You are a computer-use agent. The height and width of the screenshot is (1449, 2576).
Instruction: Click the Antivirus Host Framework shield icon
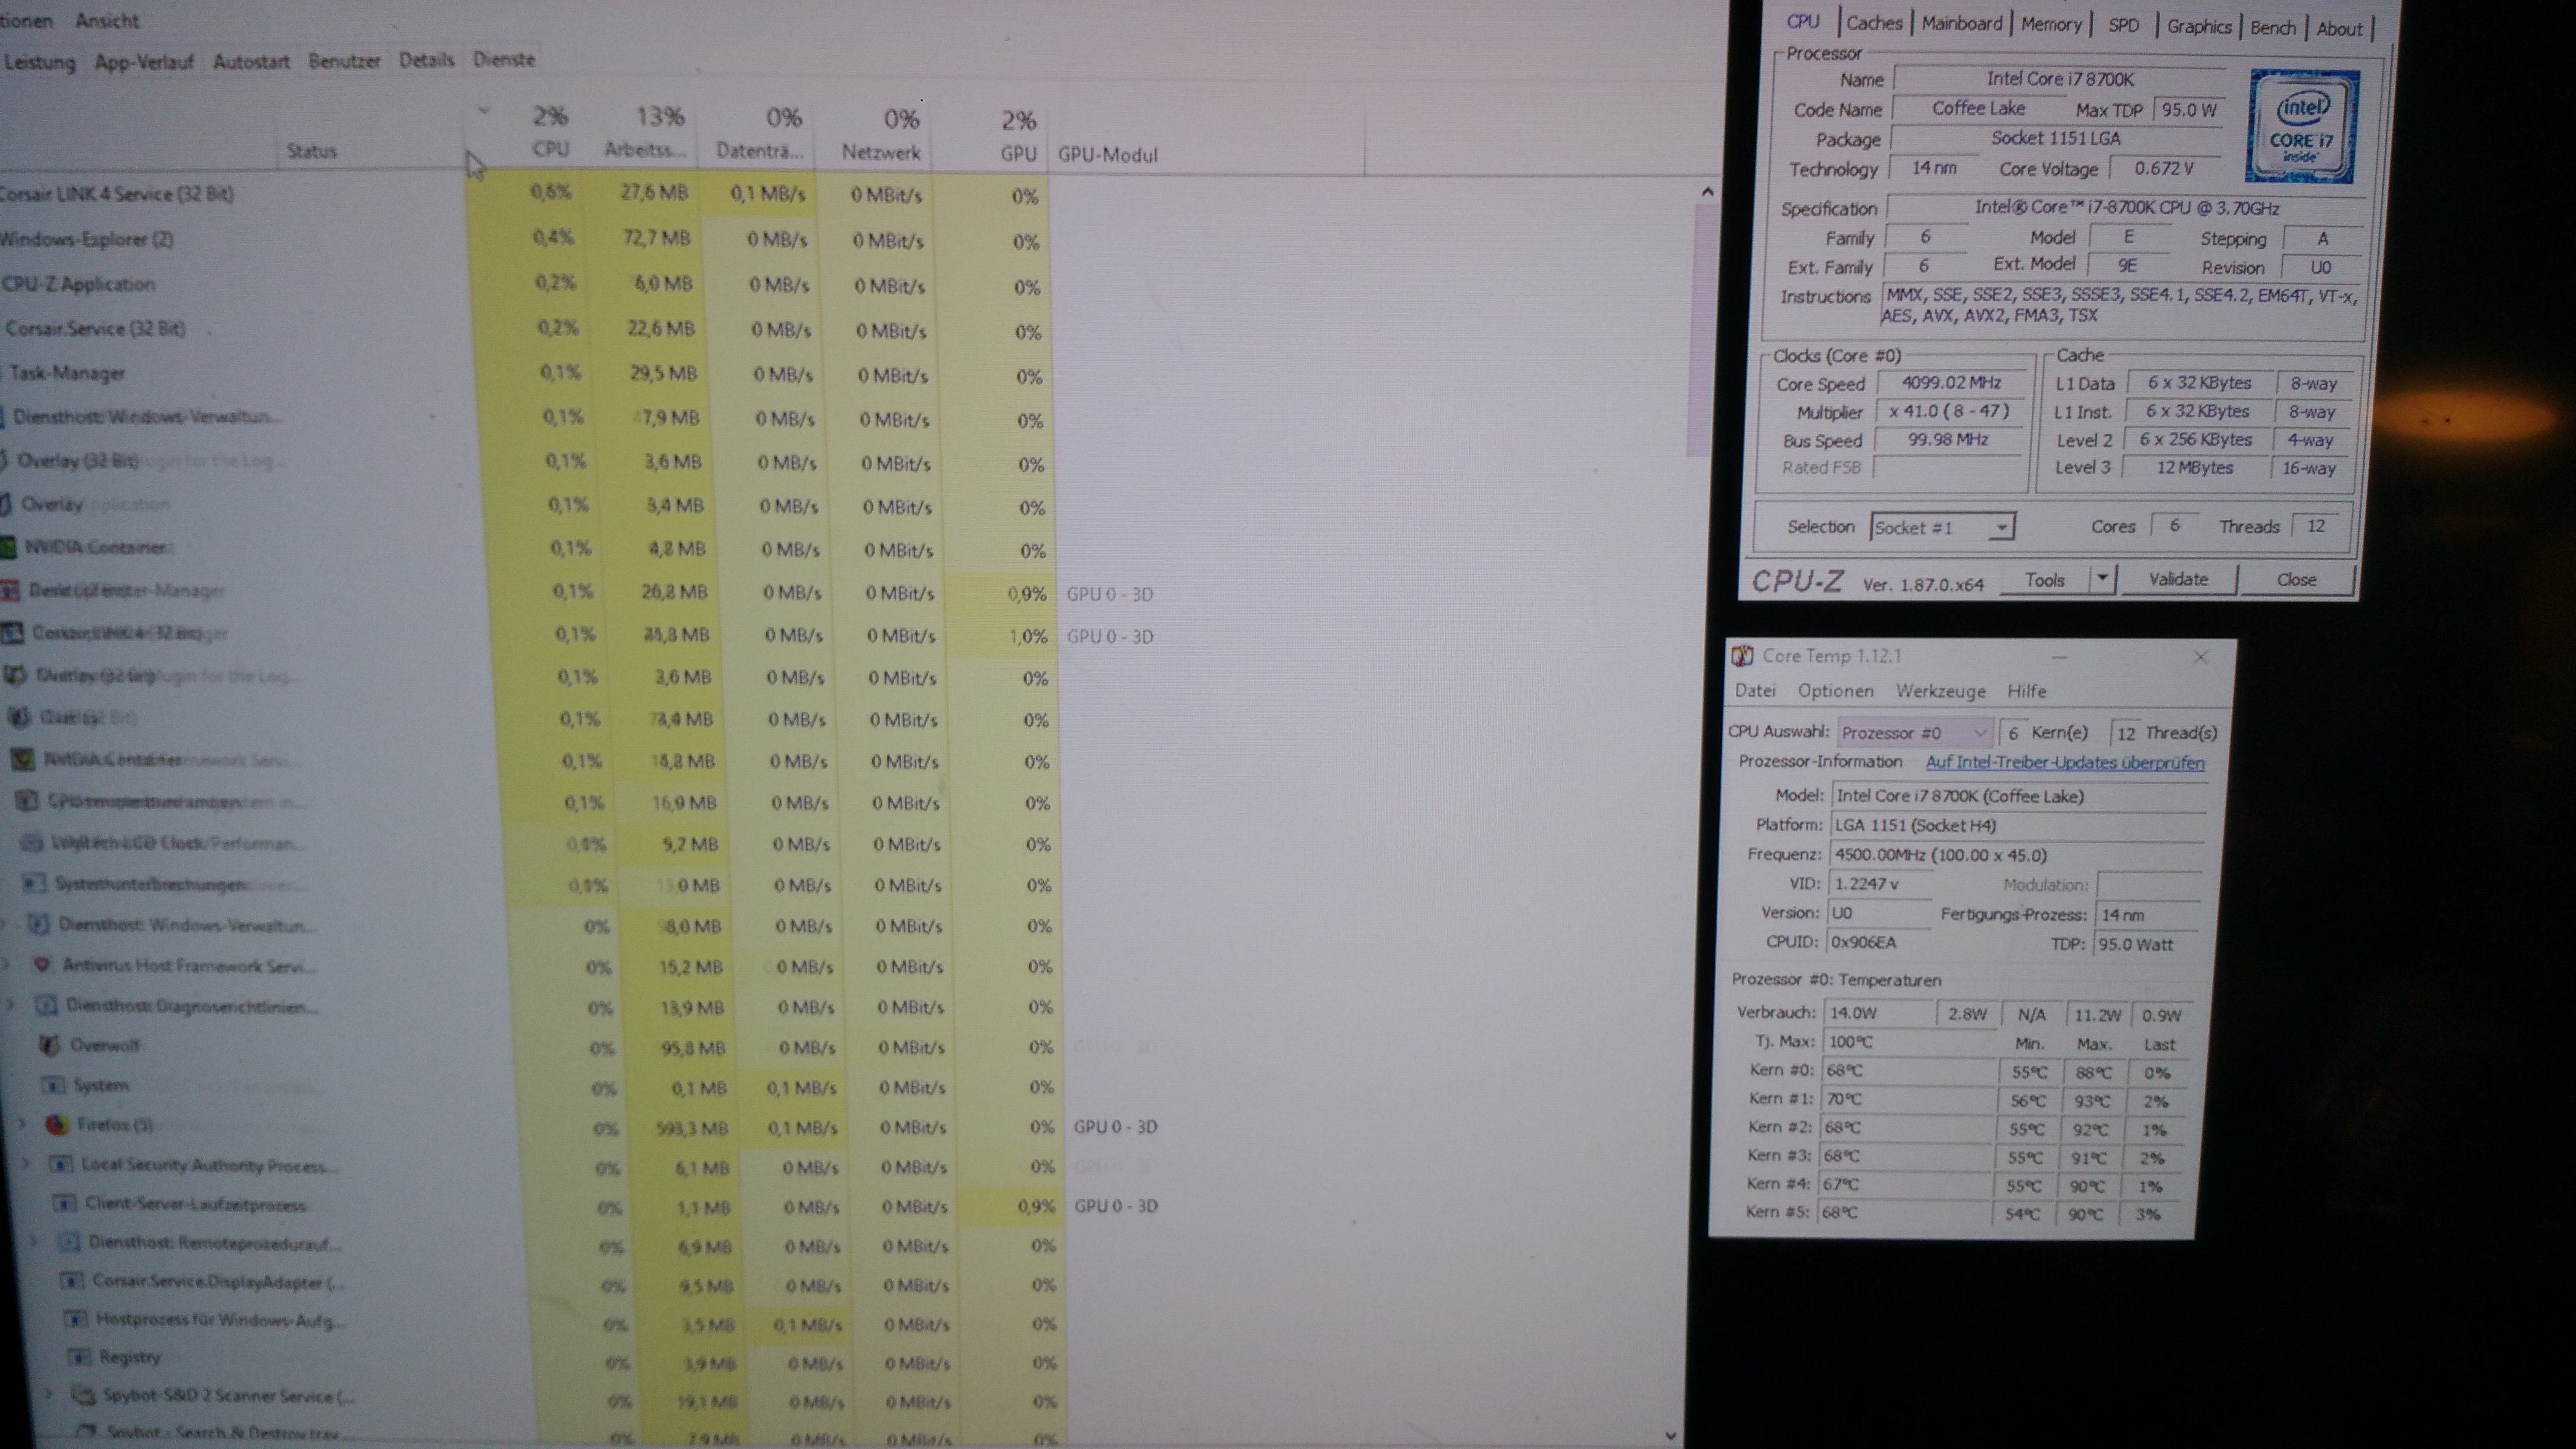[x=41, y=965]
